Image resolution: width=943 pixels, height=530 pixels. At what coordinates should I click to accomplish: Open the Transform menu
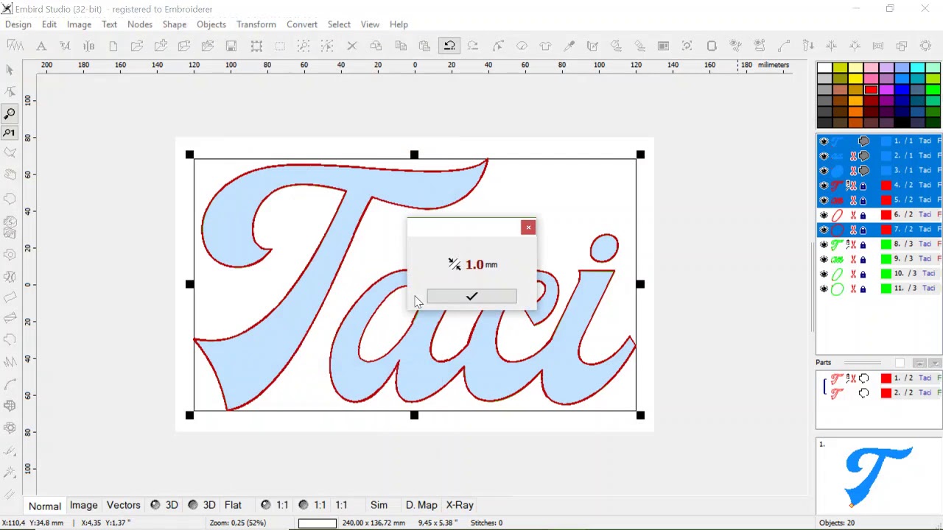(x=256, y=24)
